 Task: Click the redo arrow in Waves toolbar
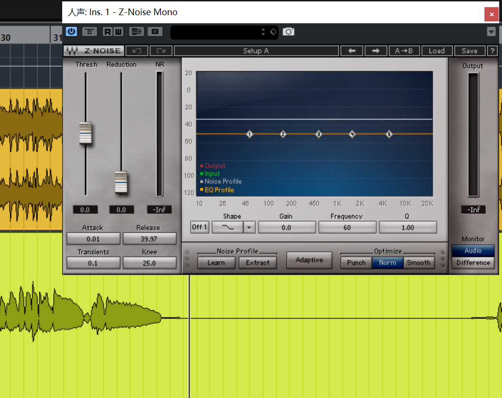tap(161, 51)
